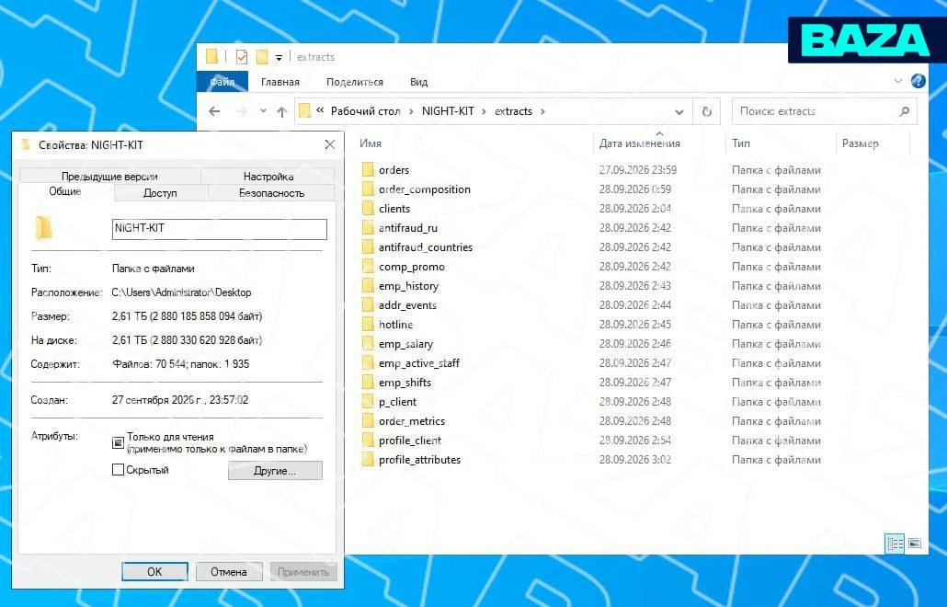Switch to details view layout icon
The image size is (947, 607).
(895, 544)
